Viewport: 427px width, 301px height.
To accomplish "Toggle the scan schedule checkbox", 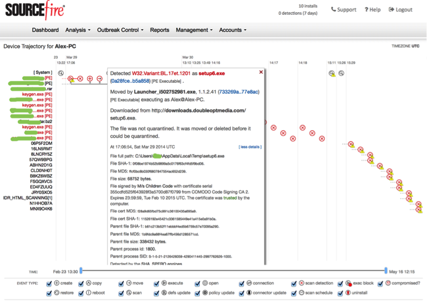I will click(x=294, y=294).
